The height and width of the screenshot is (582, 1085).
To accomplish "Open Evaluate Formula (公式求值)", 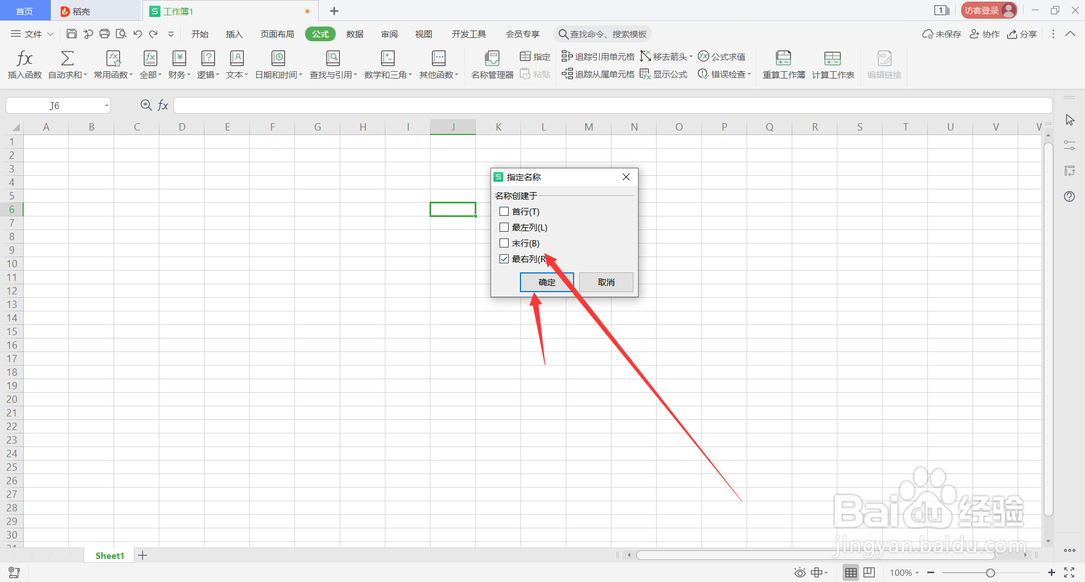I will [722, 57].
